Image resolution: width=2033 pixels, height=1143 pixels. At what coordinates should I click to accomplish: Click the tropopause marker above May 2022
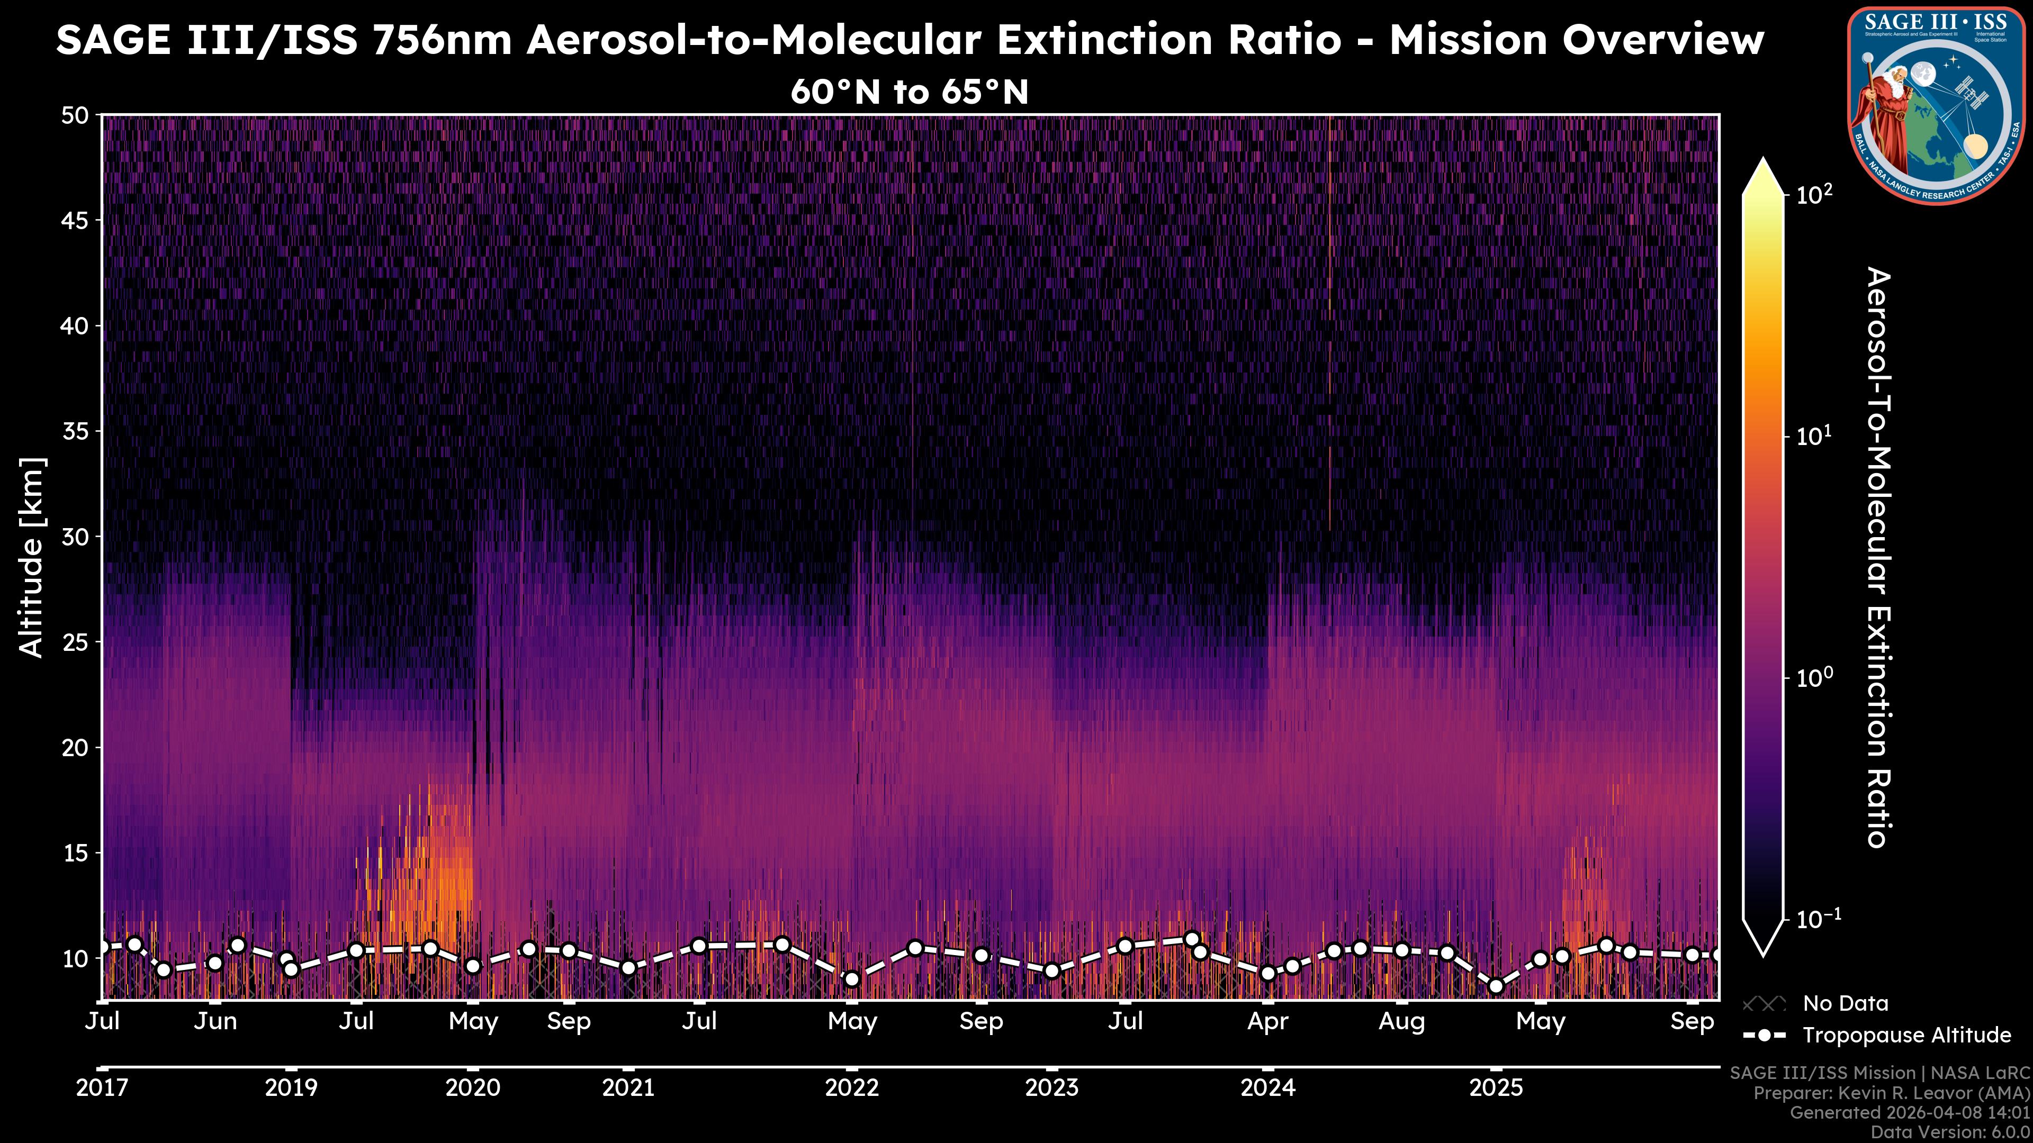click(851, 979)
